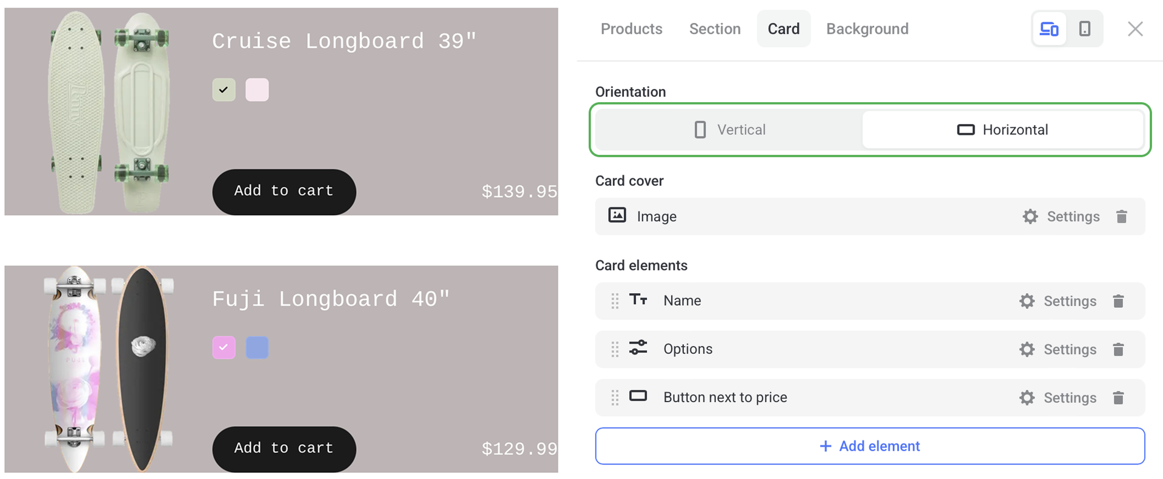Switch to desktop preview device icon

tap(1049, 29)
